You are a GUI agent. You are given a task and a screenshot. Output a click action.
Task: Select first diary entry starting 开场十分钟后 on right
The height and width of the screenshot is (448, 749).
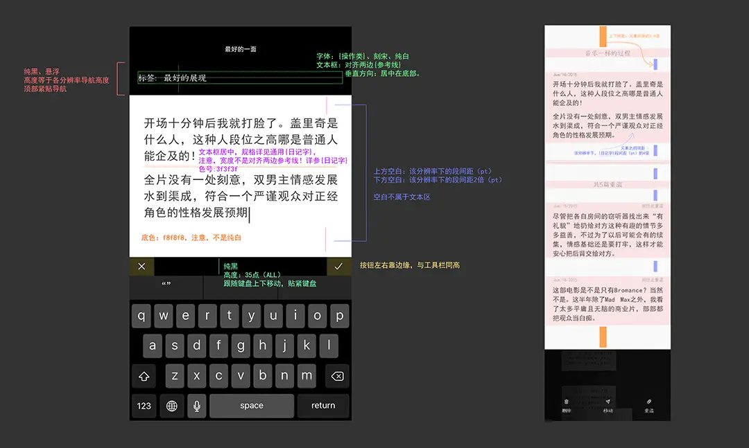pyautogui.click(x=607, y=93)
